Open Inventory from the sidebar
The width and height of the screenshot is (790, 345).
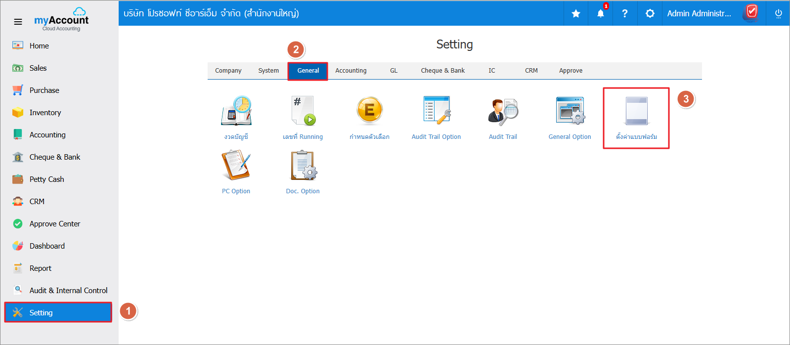point(45,113)
